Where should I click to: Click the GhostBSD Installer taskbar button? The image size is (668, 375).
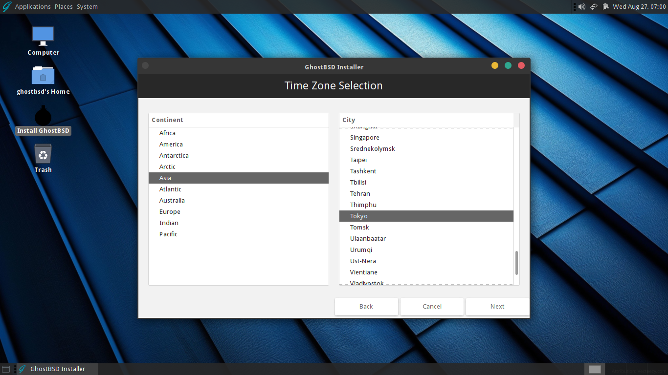tap(56, 369)
